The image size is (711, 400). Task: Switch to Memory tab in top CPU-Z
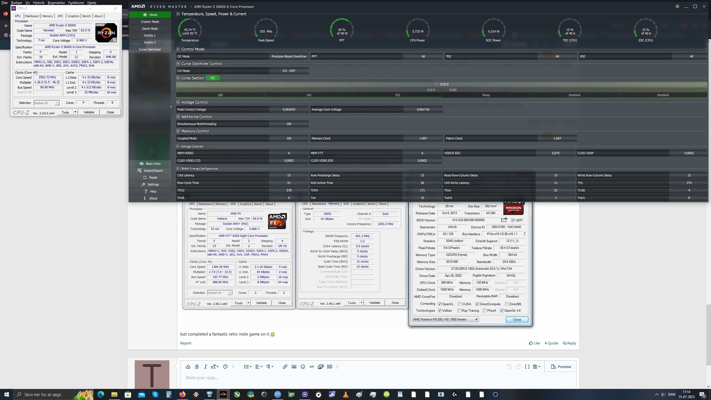47,16
